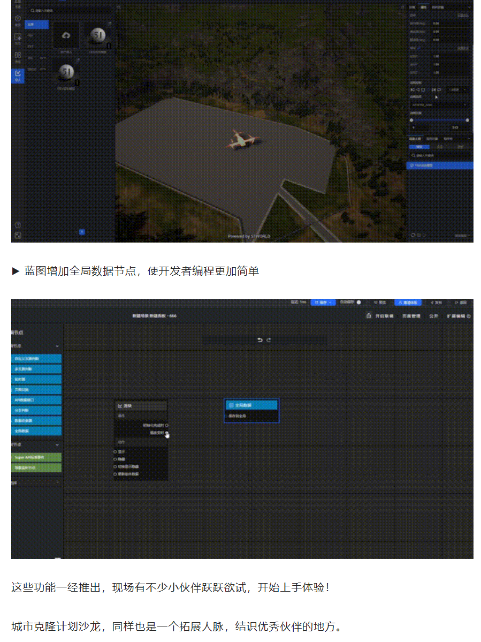Image resolution: width=481 pixels, height=642 pixels.
Task: Click the fullscreen icon at sidebar bottom
Action: (18, 235)
